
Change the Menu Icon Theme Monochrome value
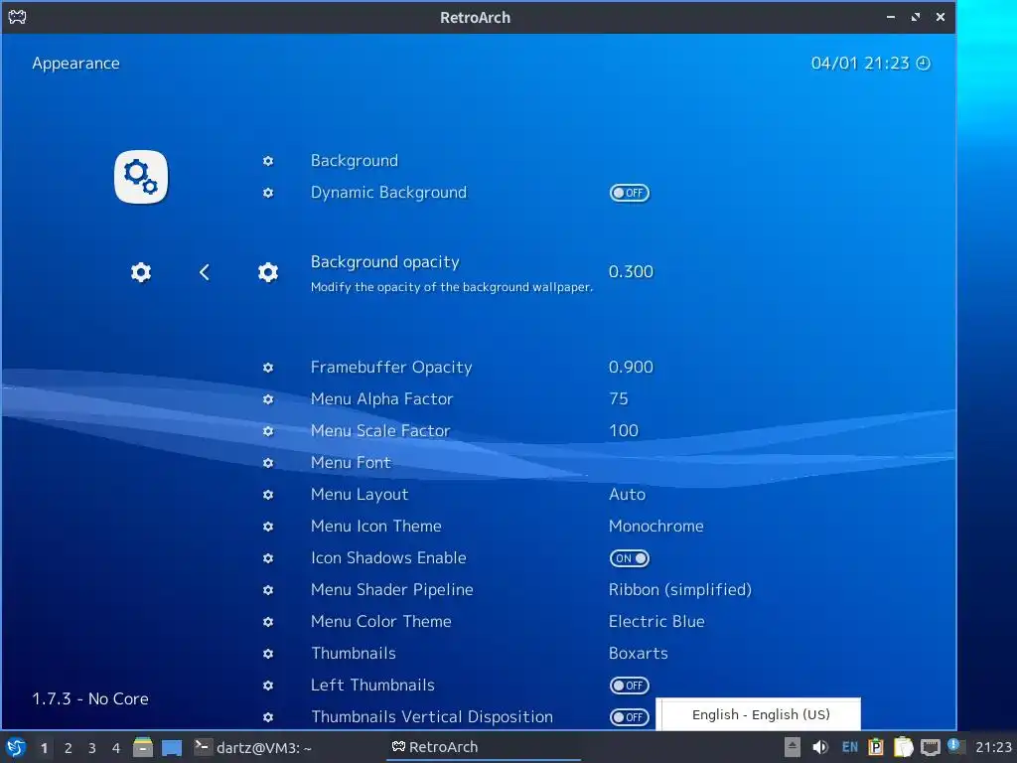(655, 527)
